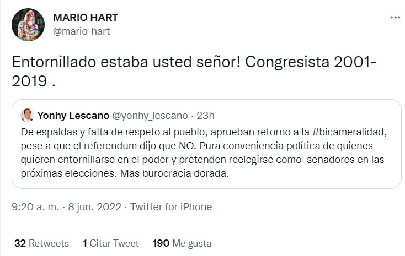Viewport: 405px width, 256px height.
Task: Open the Twitter for iPhone source link
Action: coord(171,207)
